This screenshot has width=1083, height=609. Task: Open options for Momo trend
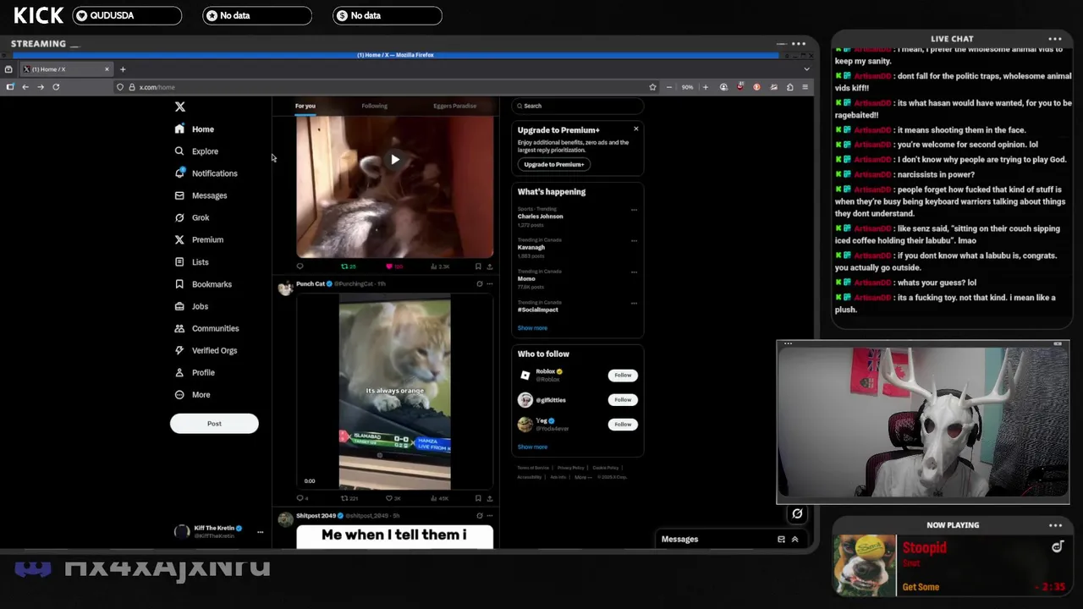tap(634, 272)
